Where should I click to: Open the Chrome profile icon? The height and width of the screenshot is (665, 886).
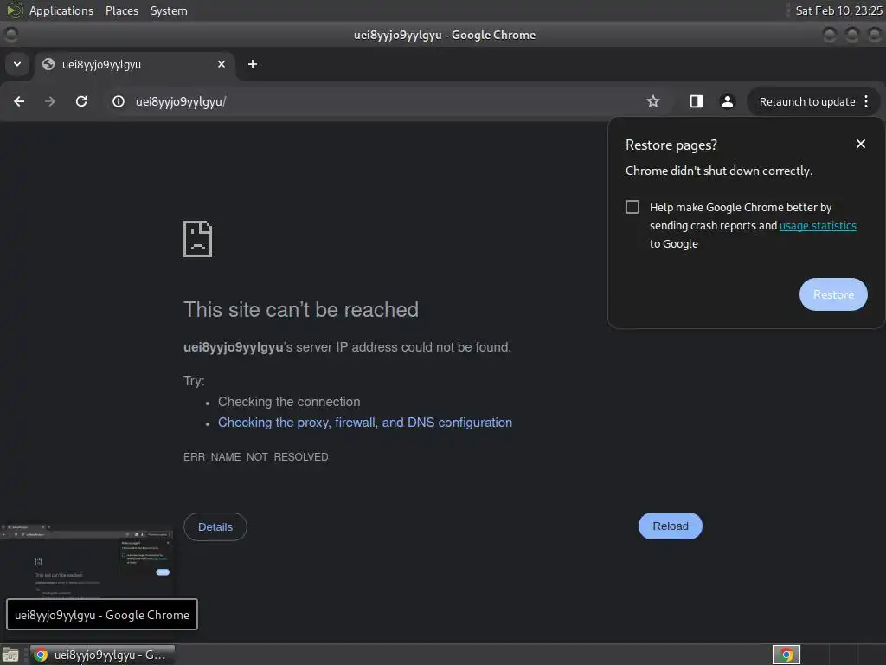[x=727, y=101]
